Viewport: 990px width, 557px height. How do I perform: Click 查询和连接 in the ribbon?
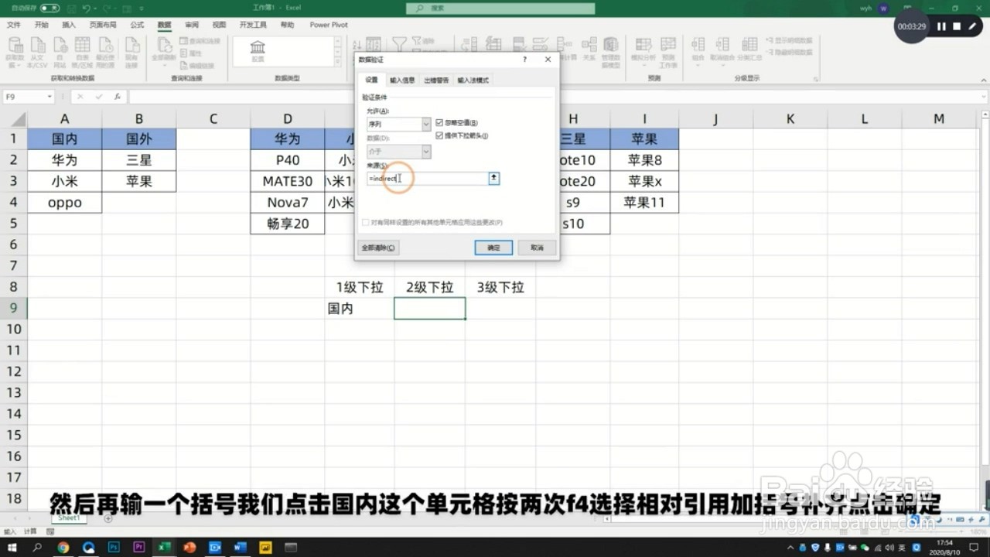[201, 41]
